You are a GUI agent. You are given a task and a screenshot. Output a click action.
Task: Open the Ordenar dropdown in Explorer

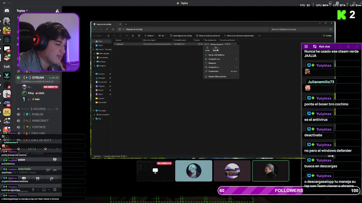pos(150,36)
